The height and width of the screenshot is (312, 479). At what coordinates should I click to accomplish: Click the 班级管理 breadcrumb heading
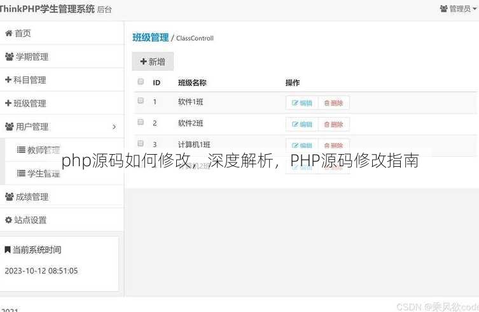[x=150, y=38]
